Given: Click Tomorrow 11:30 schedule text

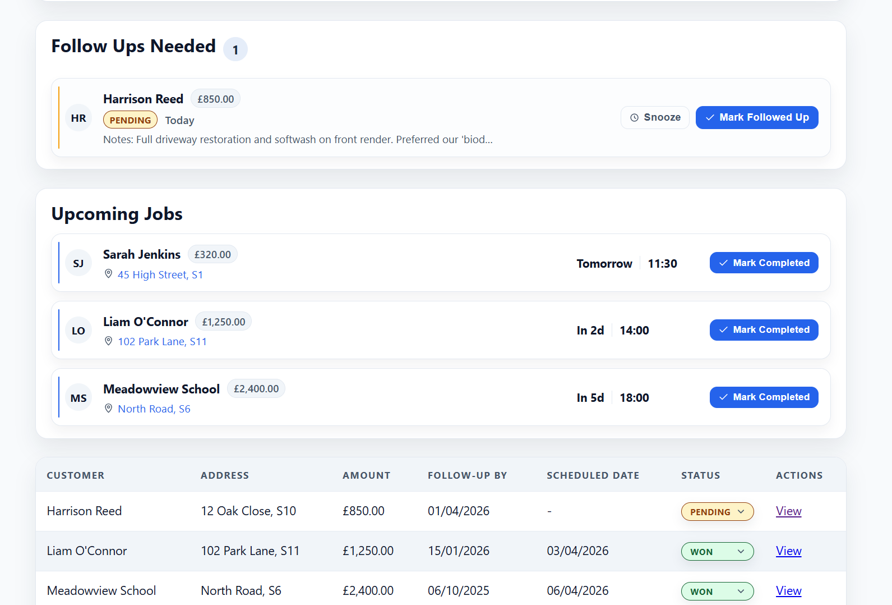Looking at the screenshot, I should tap(627, 263).
